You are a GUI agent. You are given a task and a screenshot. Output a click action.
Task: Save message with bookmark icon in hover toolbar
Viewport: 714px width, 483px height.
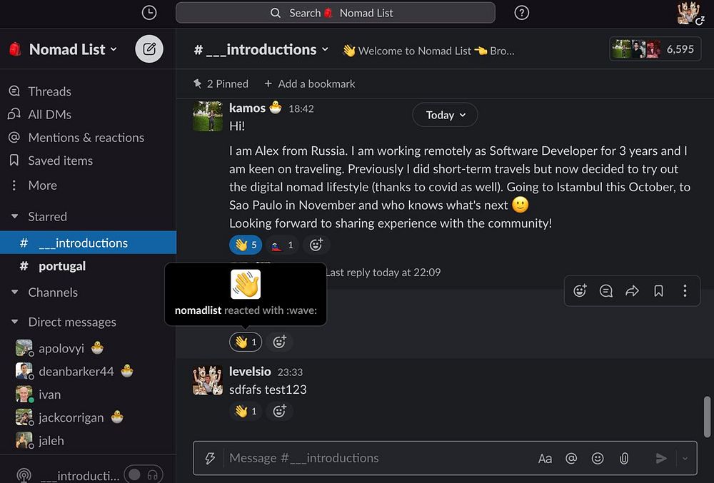pyautogui.click(x=658, y=290)
